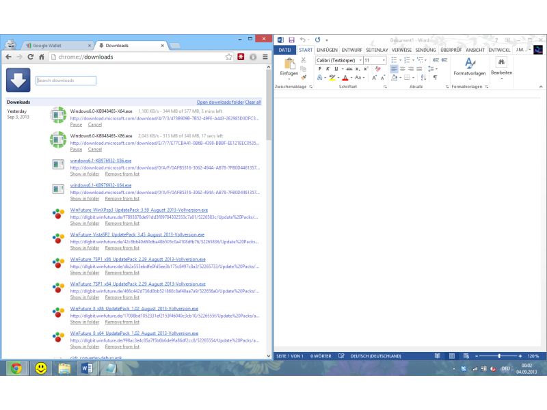Toggle italic (K) formatting in Word
Image resolution: width=547 pixels, height=410 pixels.
click(328, 69)
